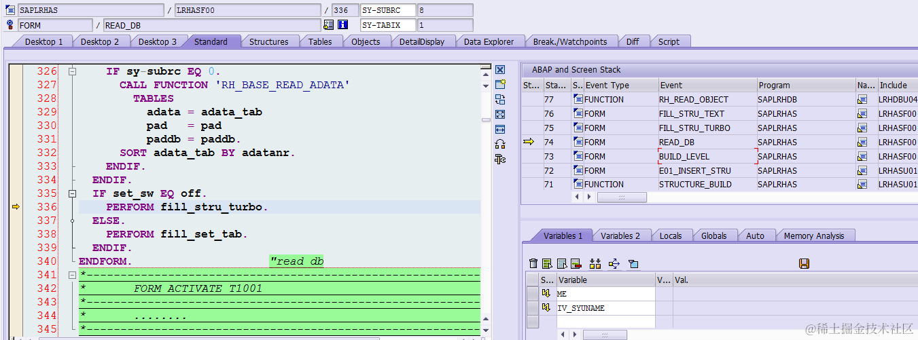Screen dimensions: 918x340
Task: Click the empty variable name input row
Action: click(605, 322)
